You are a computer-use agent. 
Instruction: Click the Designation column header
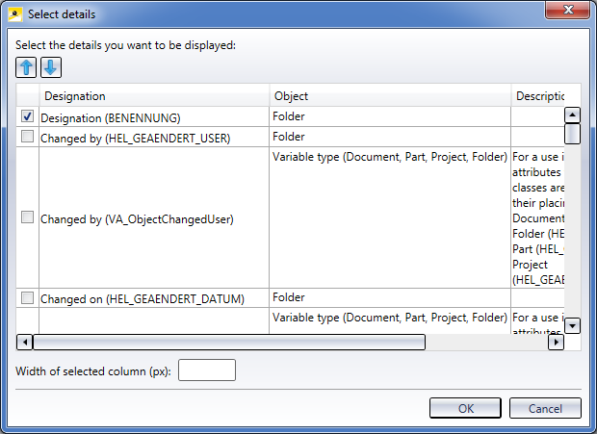tap(154, 96)
